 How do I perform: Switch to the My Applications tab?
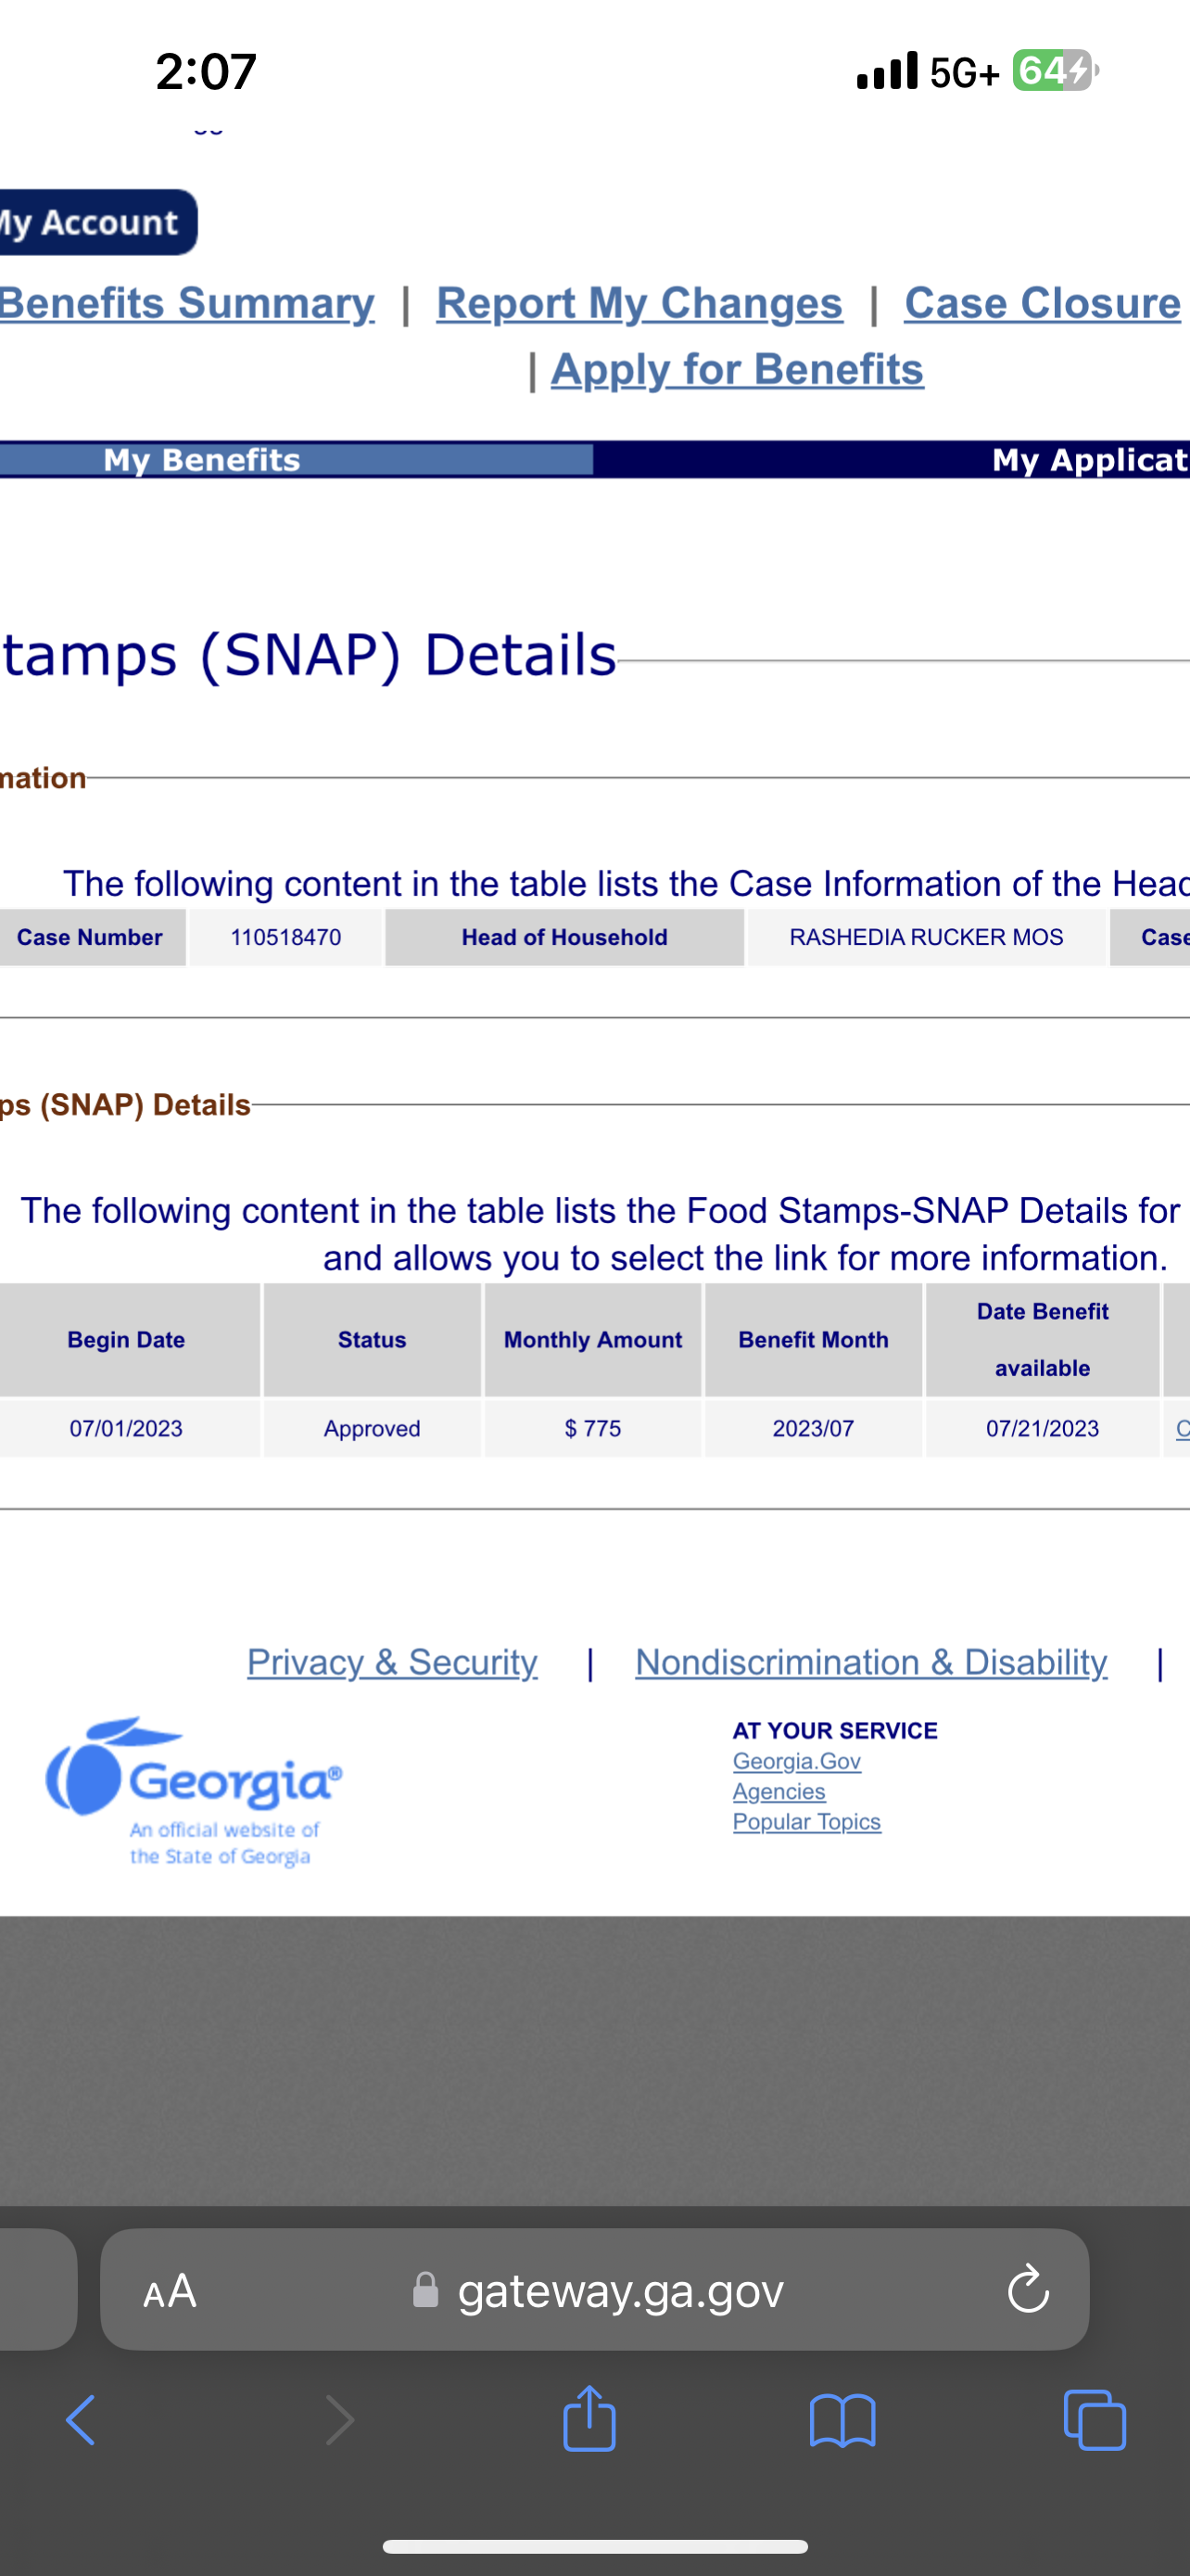1090,460
